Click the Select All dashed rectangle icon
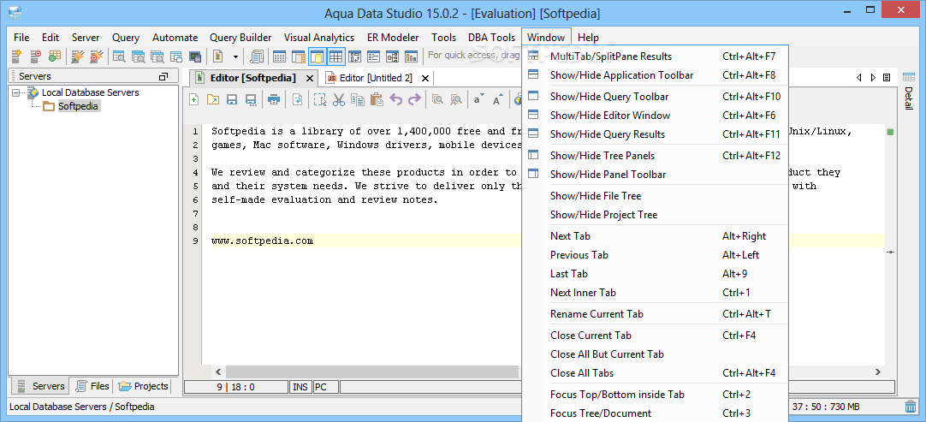The height and width of the screenshot is (422, 926). tap(320, 99)
